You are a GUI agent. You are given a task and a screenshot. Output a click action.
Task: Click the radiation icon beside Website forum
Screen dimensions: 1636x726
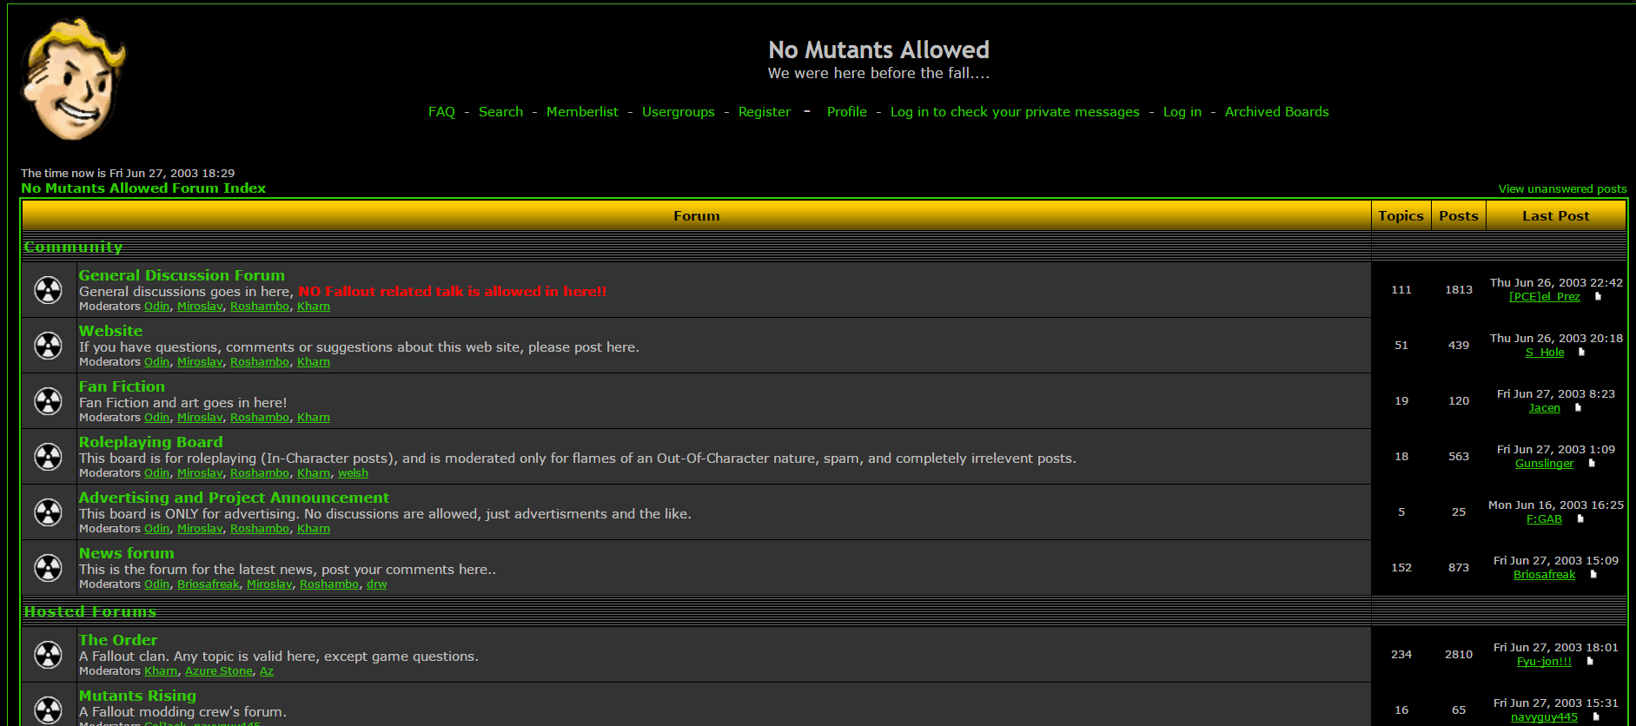pyautogui.click(x=48, y=346)
